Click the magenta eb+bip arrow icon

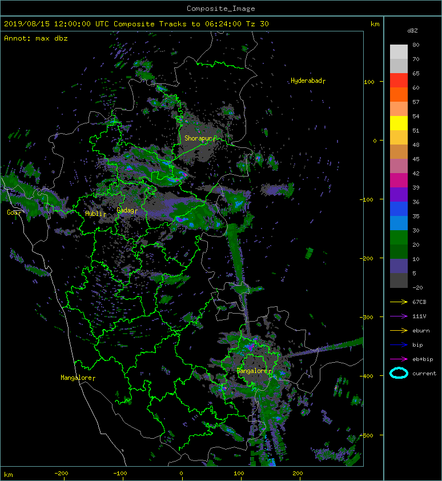tap(399, 359)
